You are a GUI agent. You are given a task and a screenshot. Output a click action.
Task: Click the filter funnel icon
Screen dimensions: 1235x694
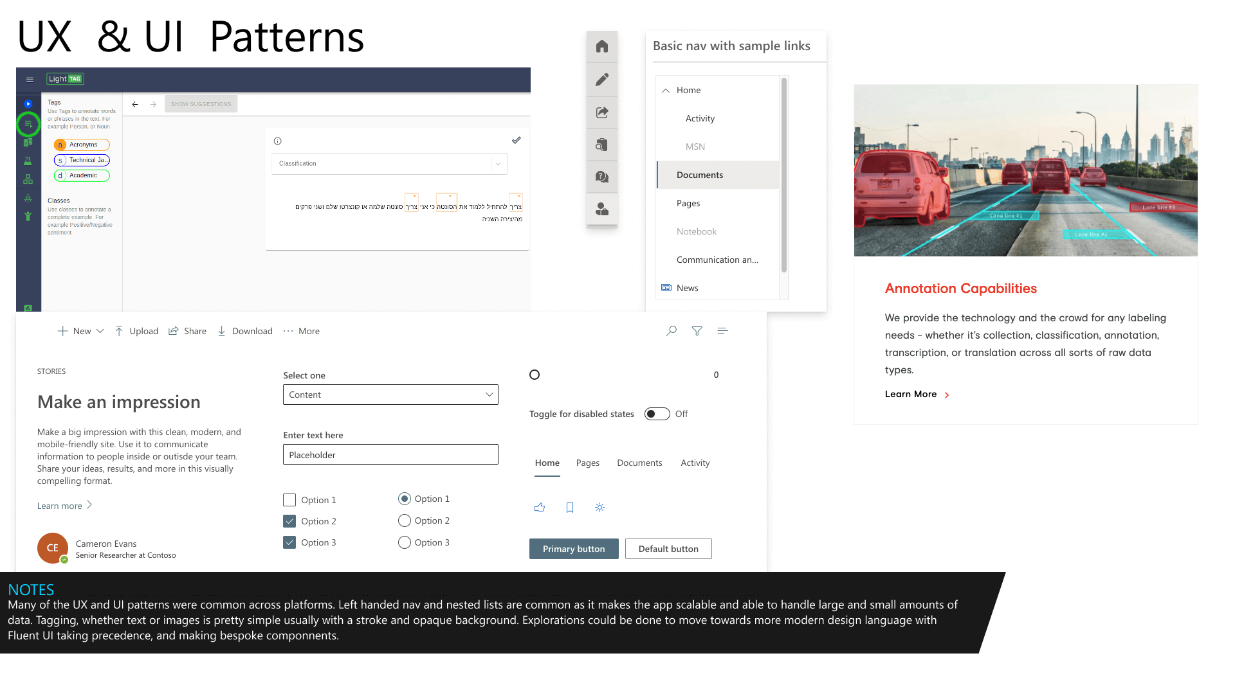pyautogui.click(x=697, y=331)
